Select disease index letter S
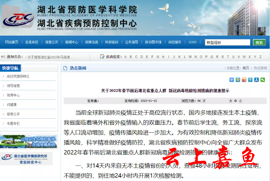The width and height of the screenshot is (270, 181). point(223,57)
